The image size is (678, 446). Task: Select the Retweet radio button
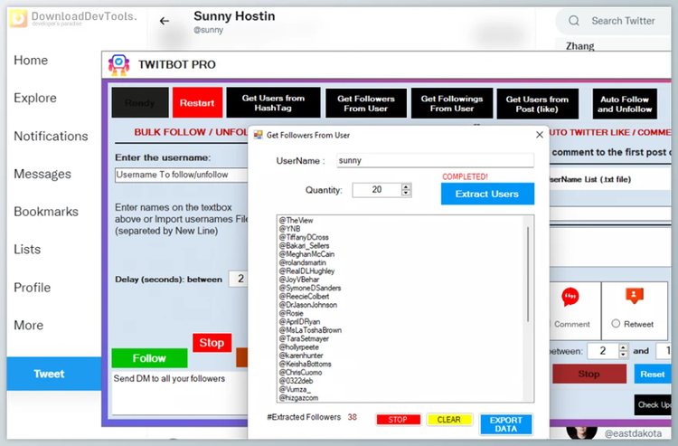point(616,324)
